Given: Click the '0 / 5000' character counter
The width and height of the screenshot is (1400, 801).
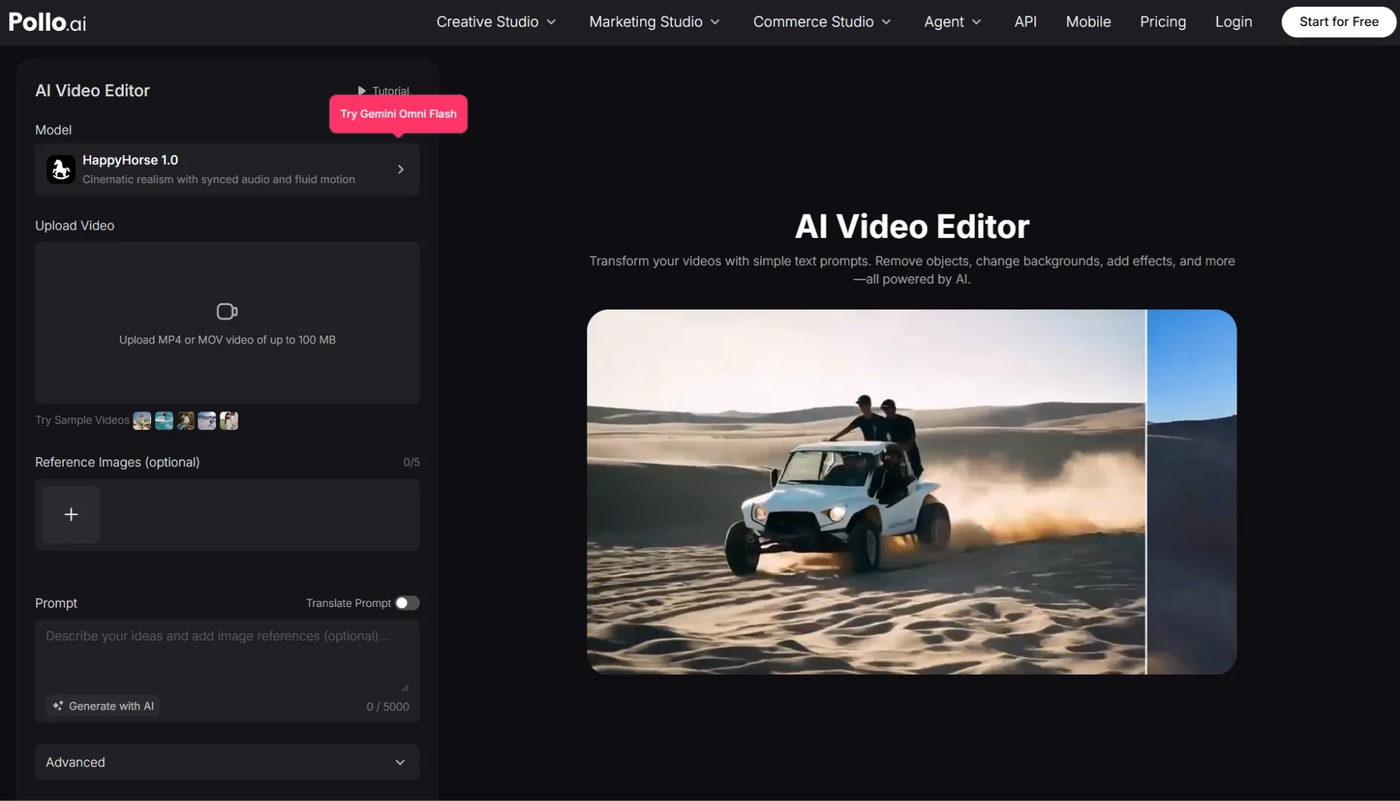Looking at the screenshot, I should (388, 707).
